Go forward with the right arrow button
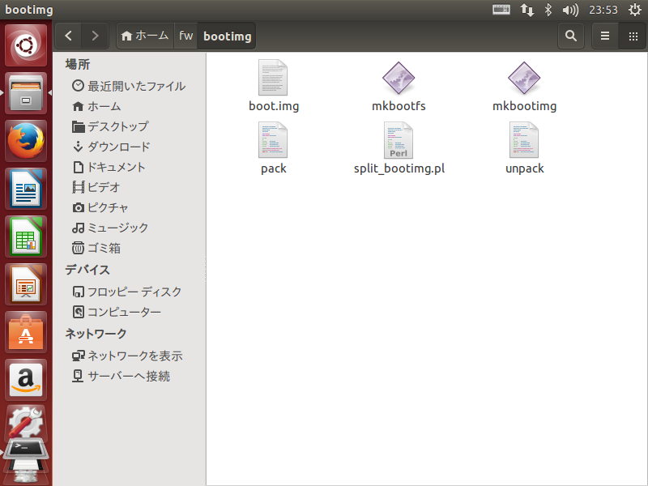Screen dimensions: 648x486 click(x=95, y=36)
